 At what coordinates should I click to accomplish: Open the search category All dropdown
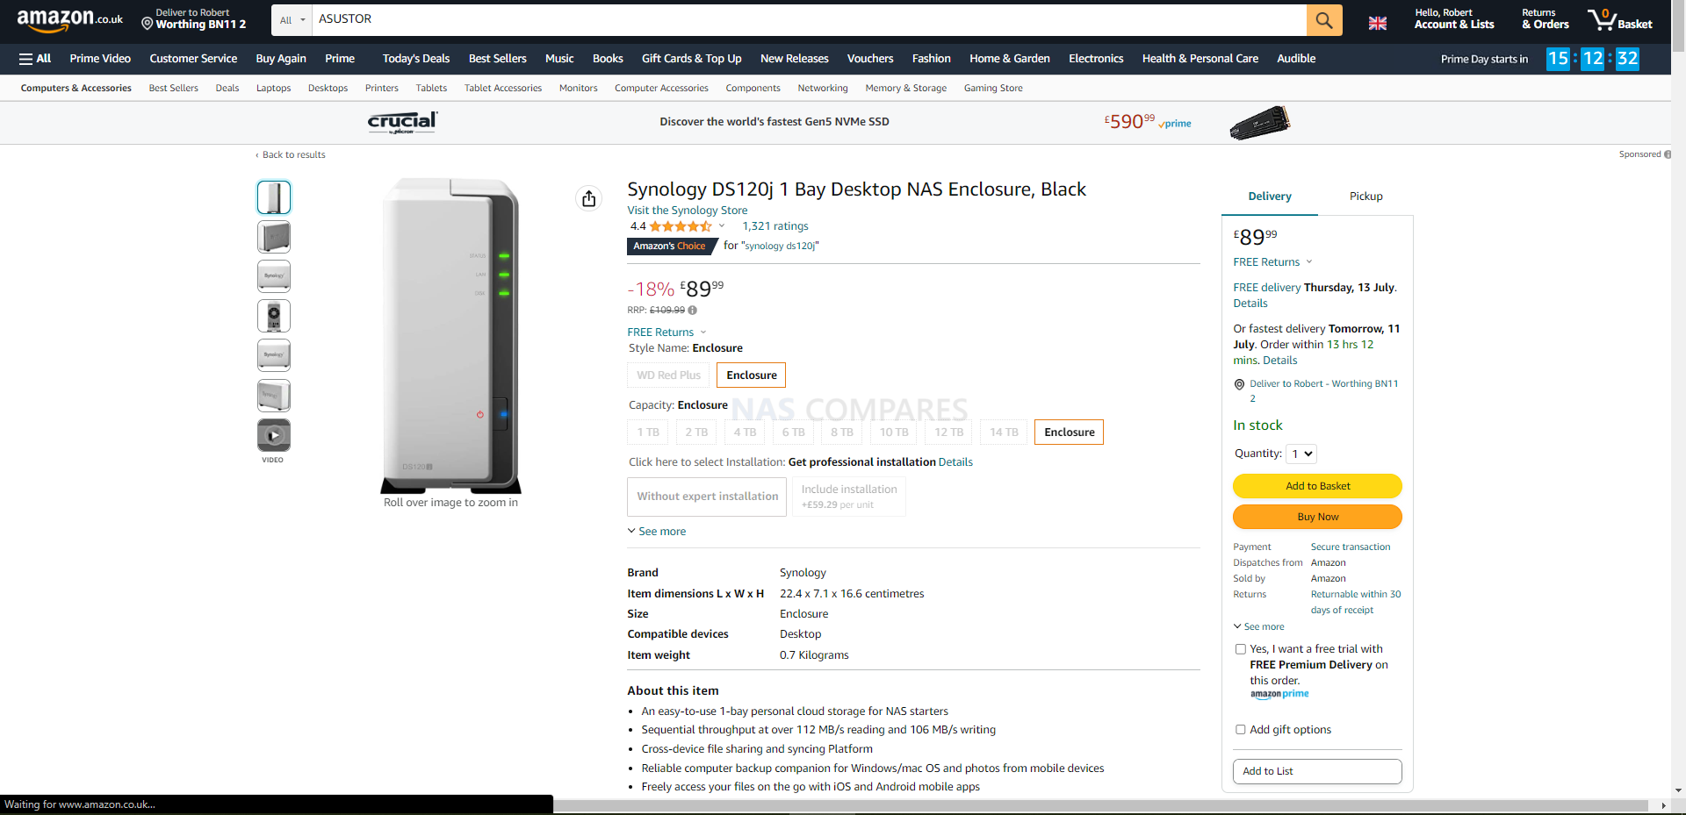[292, 20]
